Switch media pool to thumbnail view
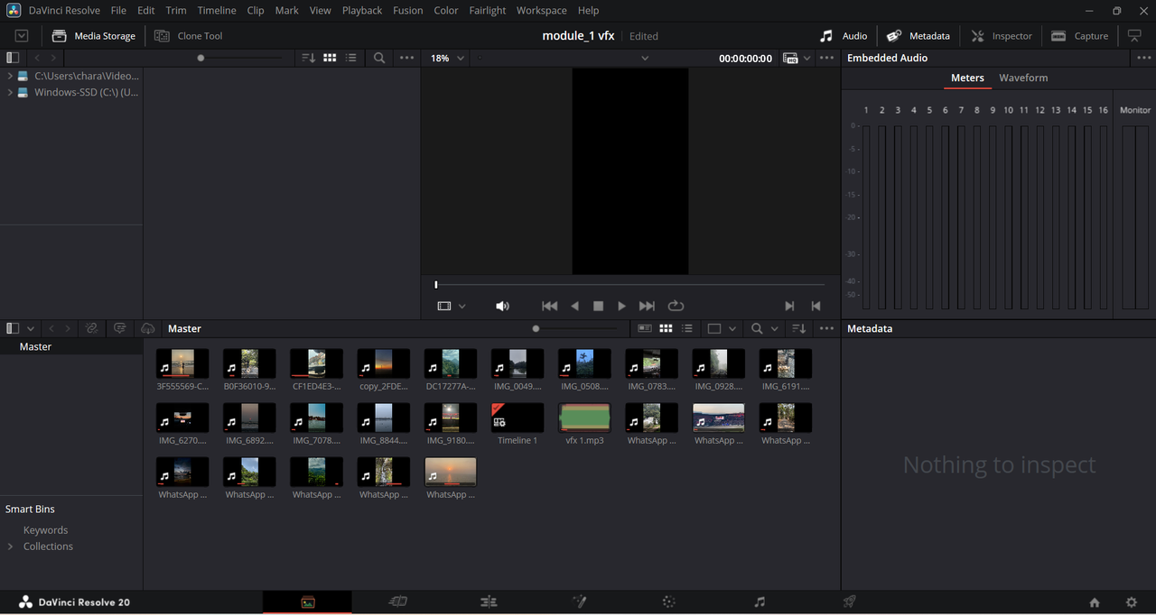The height and width of the screenshot is (615, 1156). [666, 328]
